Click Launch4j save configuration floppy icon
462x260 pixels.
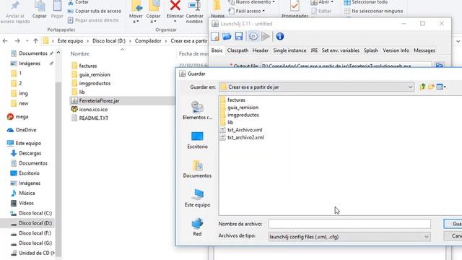pos(239,37)
